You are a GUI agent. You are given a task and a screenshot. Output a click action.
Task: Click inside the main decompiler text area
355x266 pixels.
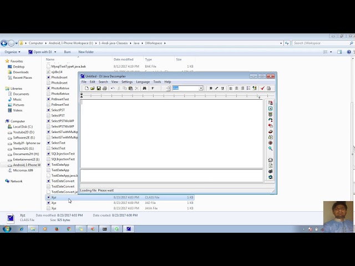point(171,134)
